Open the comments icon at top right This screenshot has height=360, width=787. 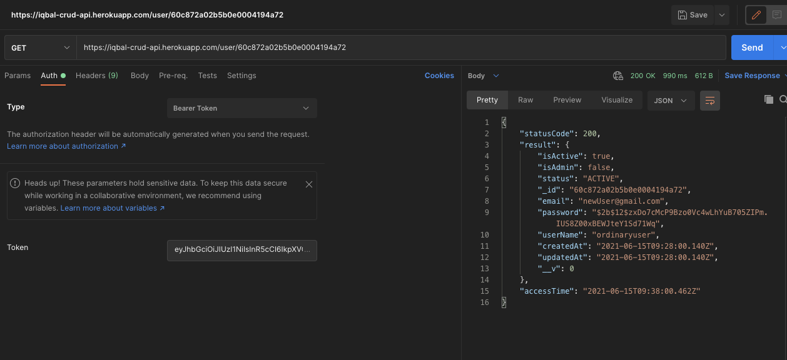click(777, 15)
